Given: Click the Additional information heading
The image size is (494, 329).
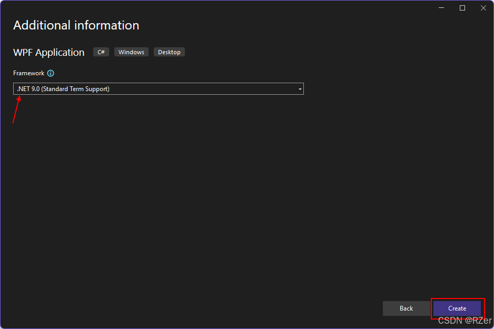Looking at the screenshot, I should coord(76,25).
